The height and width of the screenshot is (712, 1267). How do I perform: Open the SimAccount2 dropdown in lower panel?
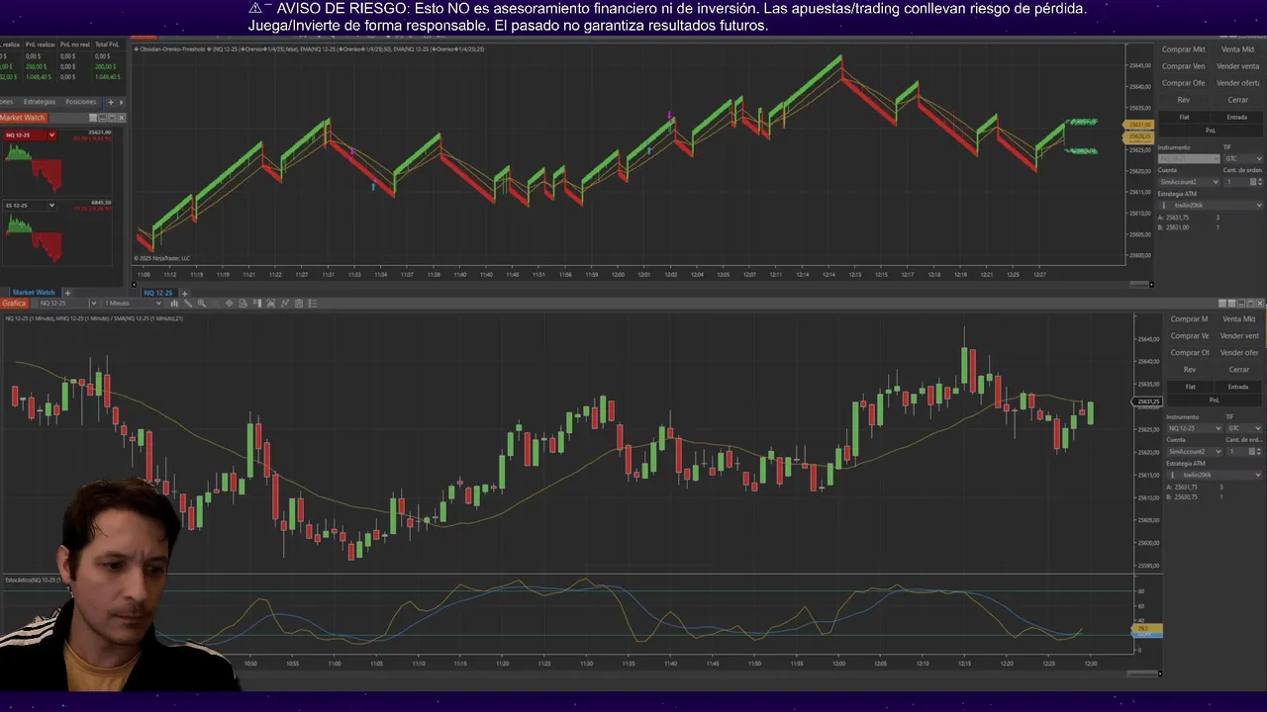[1195, 451]
